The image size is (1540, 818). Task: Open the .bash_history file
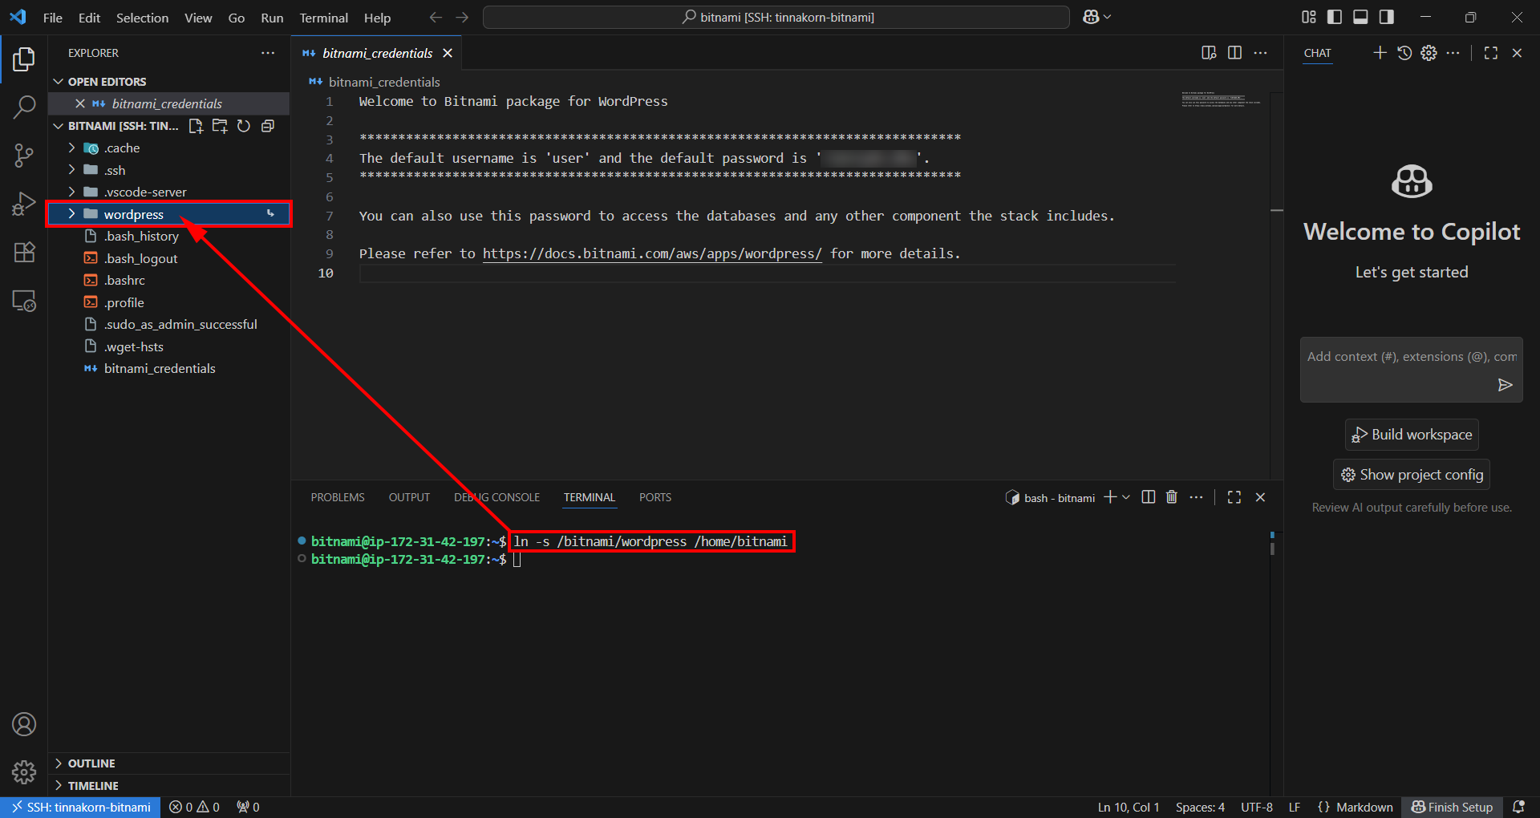[x=168, y=237]
